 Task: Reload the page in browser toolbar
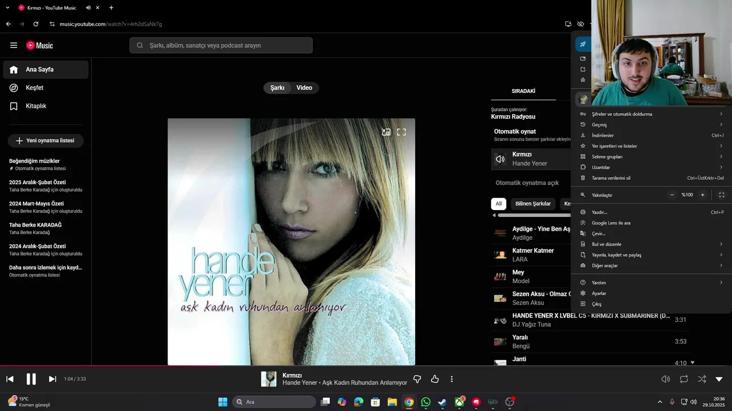[35, 24]
